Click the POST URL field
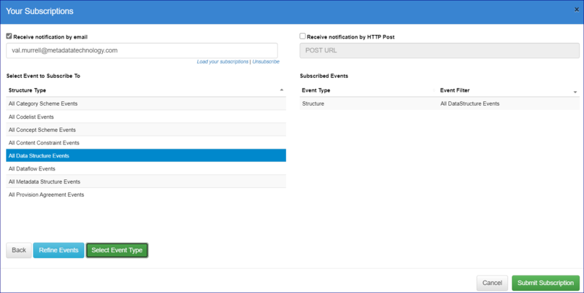 click(x=440, y=50)
